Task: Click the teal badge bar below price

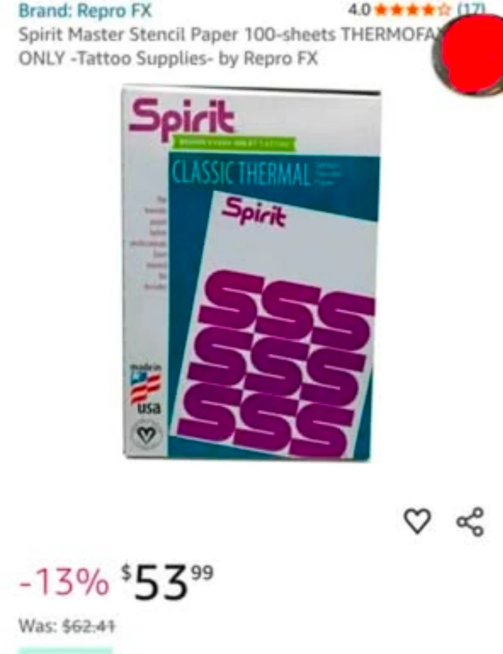Action: [x=66, y=651]
